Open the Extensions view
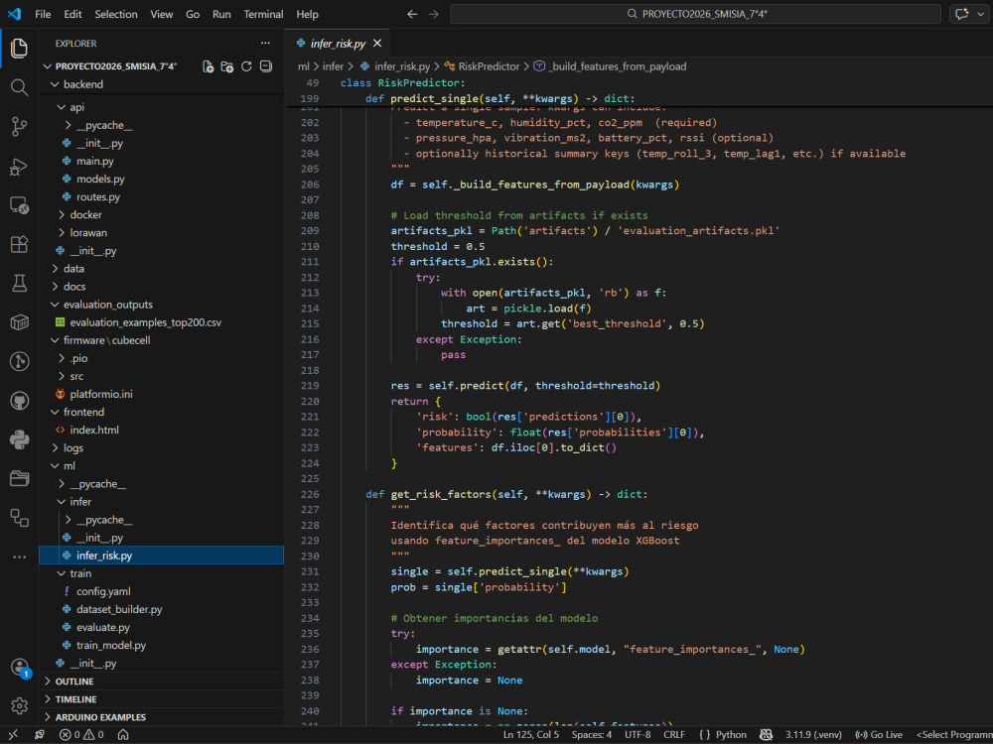This screenshot has width=993, height=744. 19,244
